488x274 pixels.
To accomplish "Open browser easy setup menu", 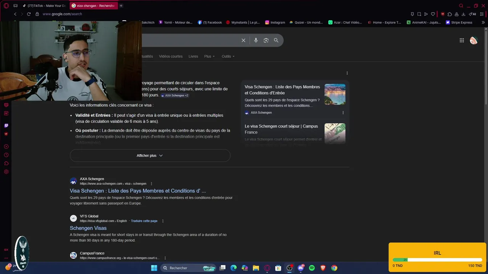I will click(482, 14).
